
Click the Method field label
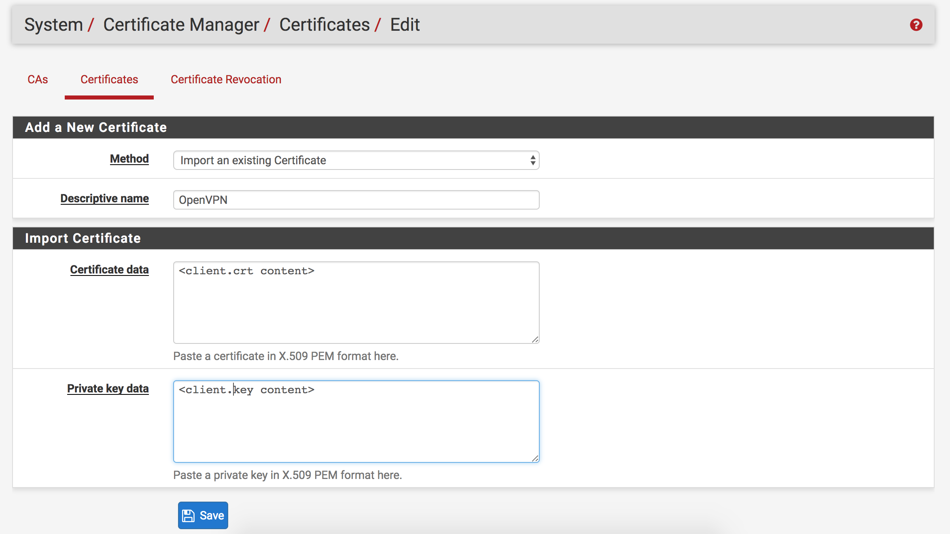[129, 159]
